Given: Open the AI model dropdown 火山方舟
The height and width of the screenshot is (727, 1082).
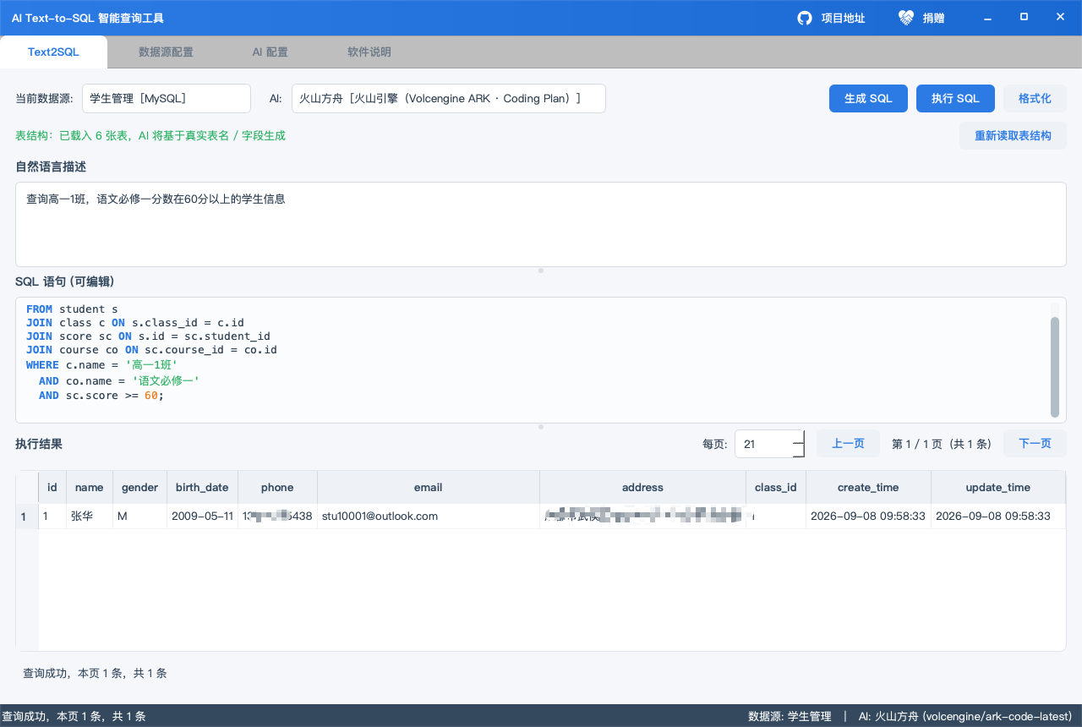Looking at the screenshot, I should (449, 98).
